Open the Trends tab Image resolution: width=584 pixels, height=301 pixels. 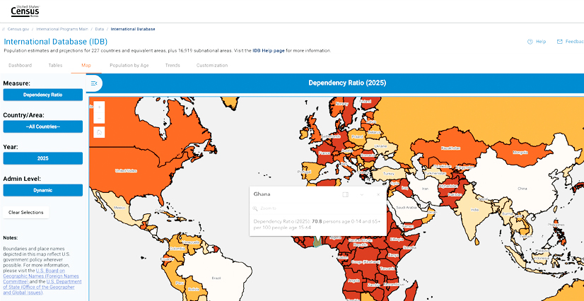(x=173, y=65)
